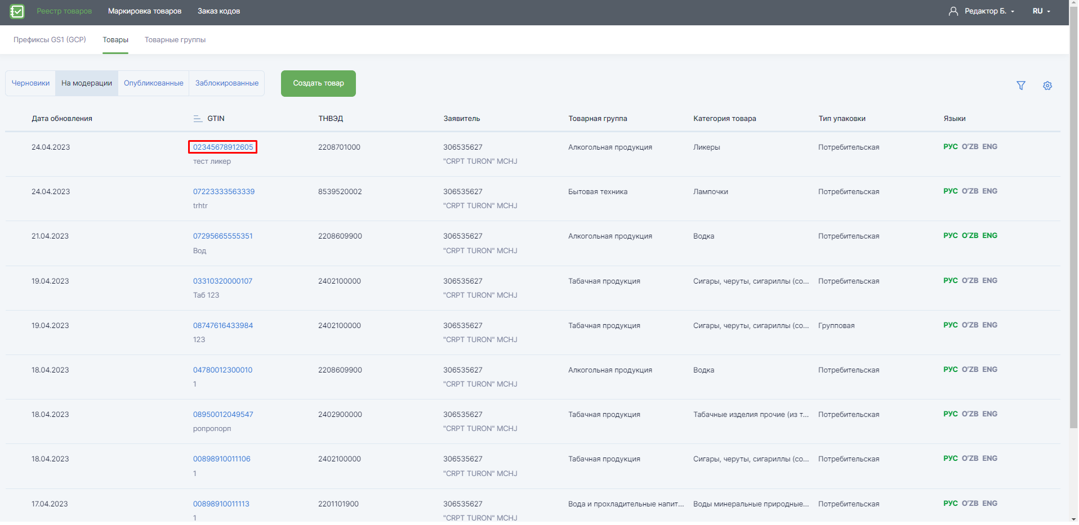Image resolution: width=1079 pixels, height=525 pixels.
Task: Expand the Редактор Б. user dropdown
Action: (x=989, y=11)
